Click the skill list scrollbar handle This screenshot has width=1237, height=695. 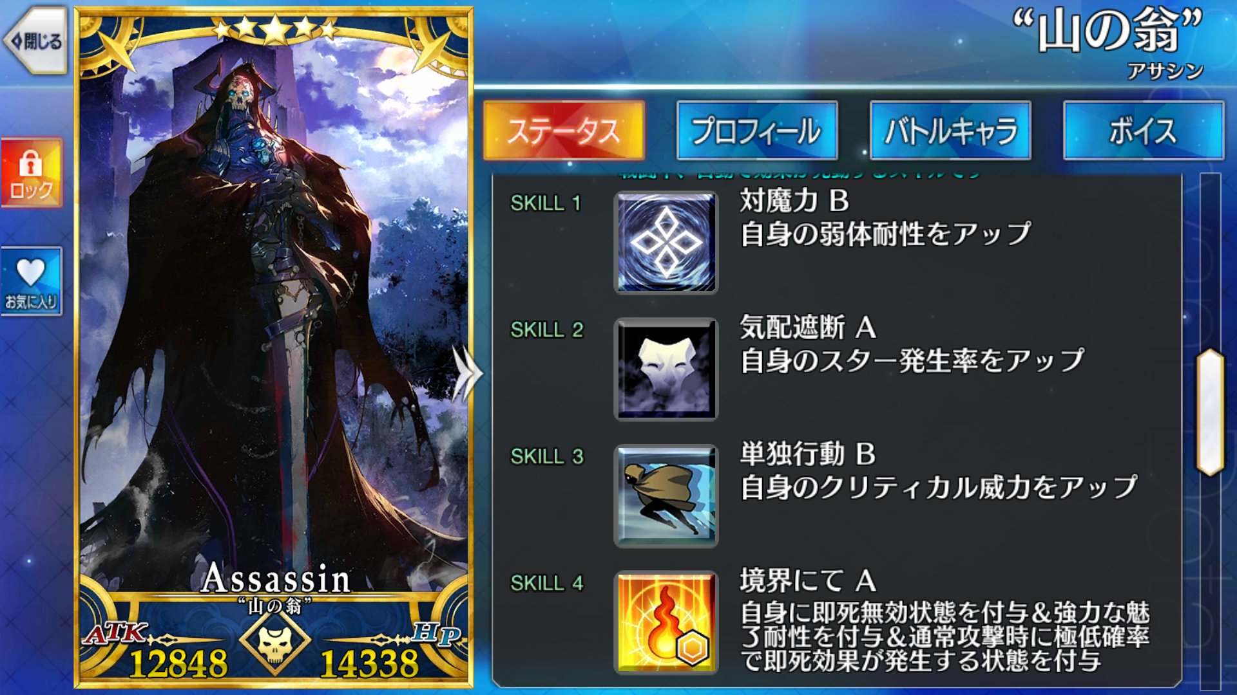pos(1211,412)
